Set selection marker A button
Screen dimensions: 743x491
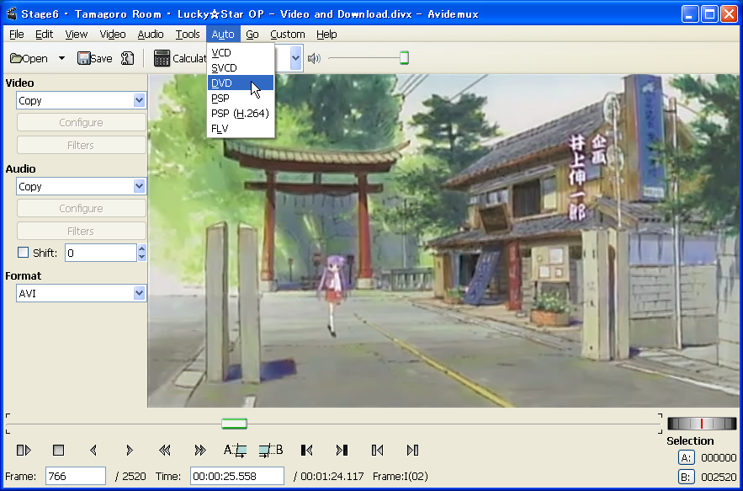(235, 450)
